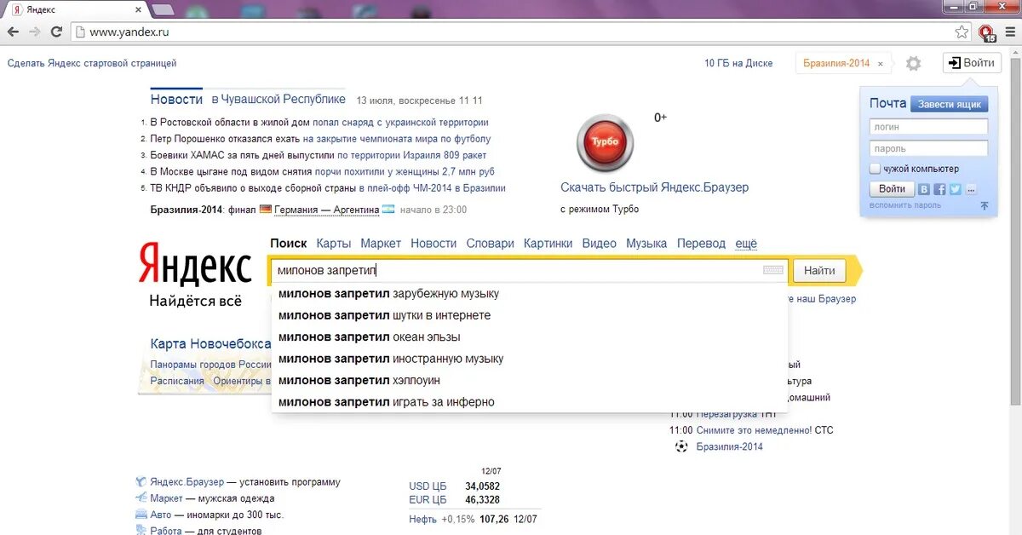Viewport: 1022px width, 535px height.
Task: Dismiss the Бразилия-2014 theme tag
Action: click(x=881, y=64)
